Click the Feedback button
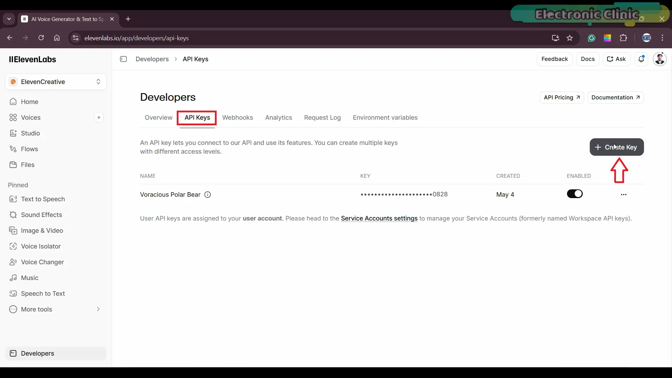Viewport: 672px width, 378px height. (554, 59)
